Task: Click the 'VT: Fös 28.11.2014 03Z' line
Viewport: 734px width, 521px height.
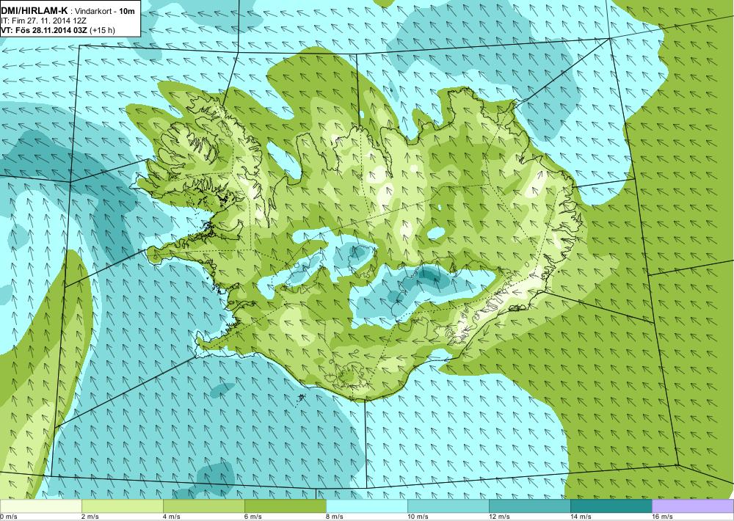Action: click(x=44, y=30)
